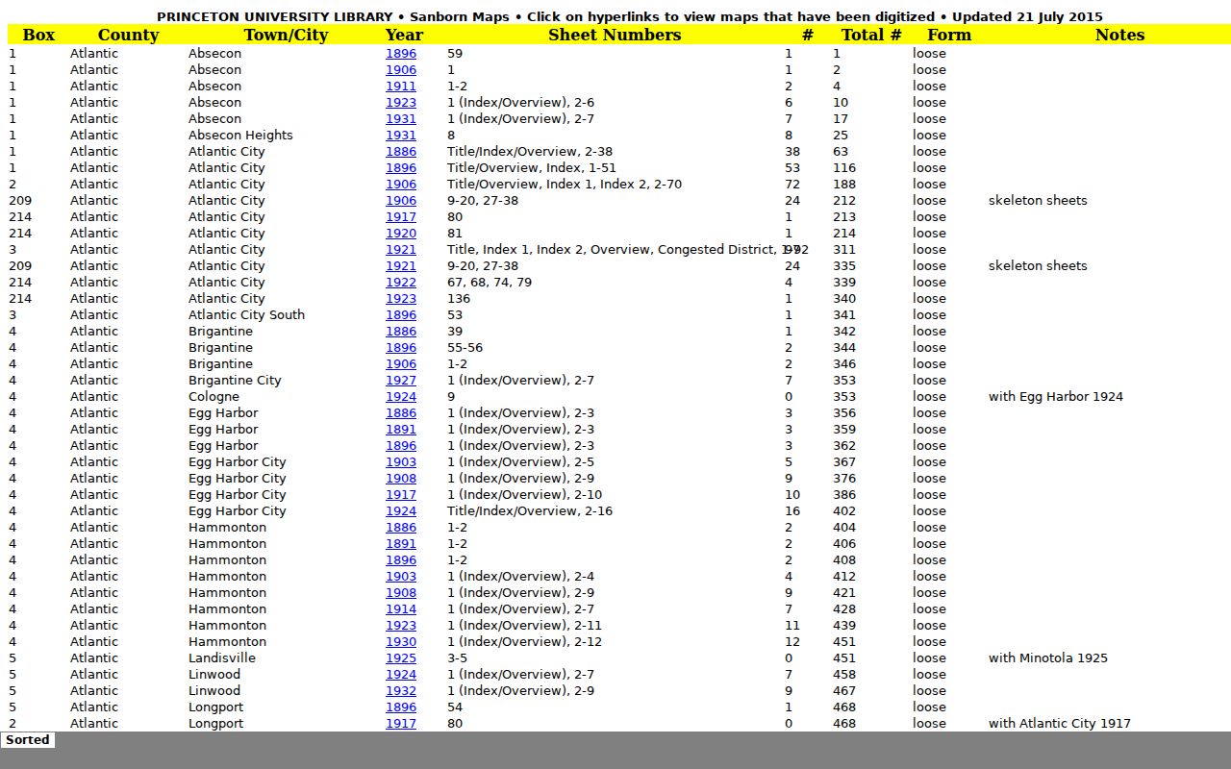The height and width of the screenshot is (769, 1231).
Task: Click the Form column header
Action: coord(949,35)
